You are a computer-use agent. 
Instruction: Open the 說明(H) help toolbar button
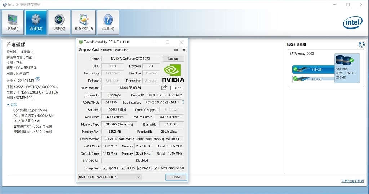click(108, 22)
